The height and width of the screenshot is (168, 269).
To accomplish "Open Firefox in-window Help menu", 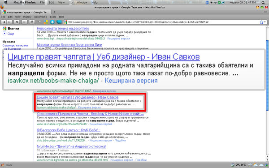I will tap(61, 17).
